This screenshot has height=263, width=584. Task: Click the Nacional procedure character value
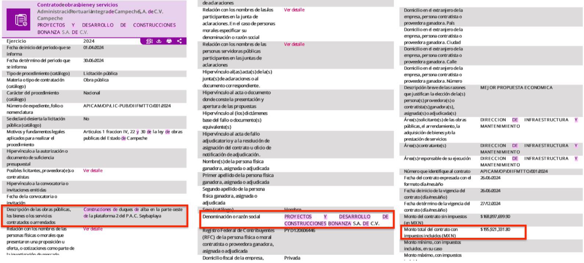[91, 93]
